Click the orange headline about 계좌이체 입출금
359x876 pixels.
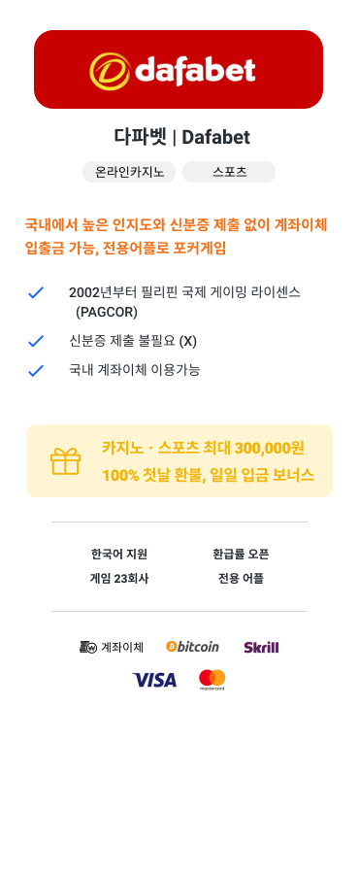point(177,237)
